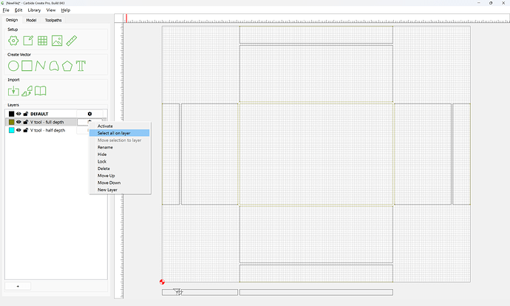Select the Polygon vector tool
Viewport: 510px width, 306px height.
click(67, 66)
